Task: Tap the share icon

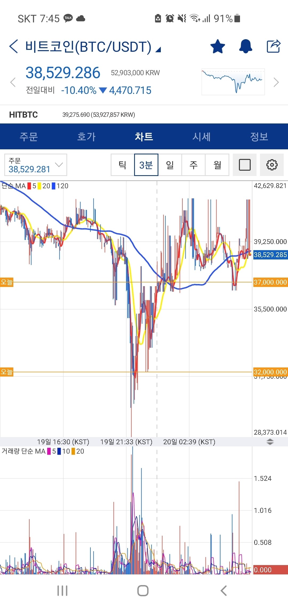Action: (x=274, y=46)
